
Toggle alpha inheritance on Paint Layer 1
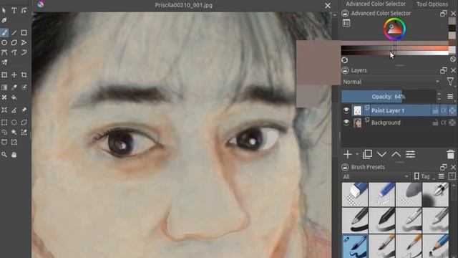444,110
